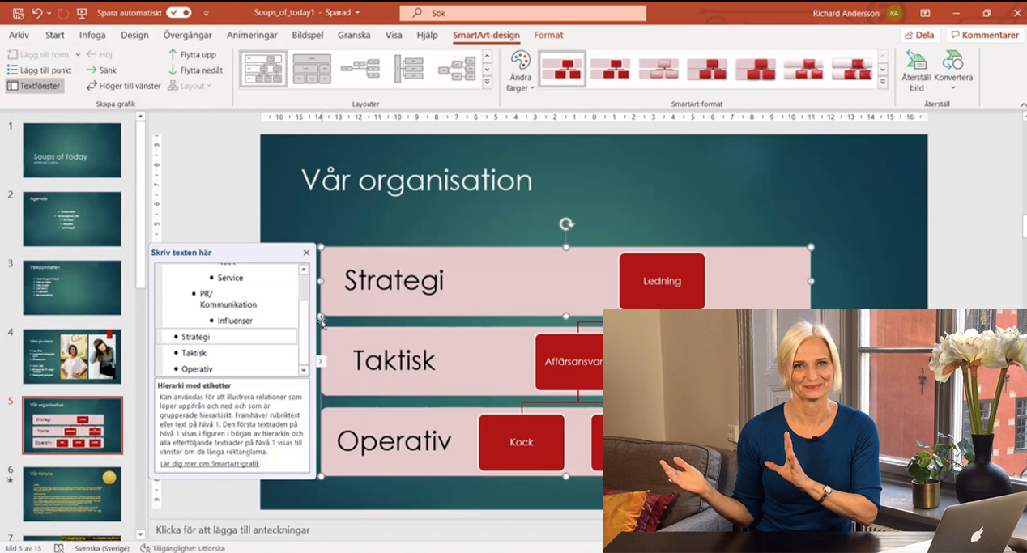Open the Kommentarer pane
This screenshot has height=553, width=1027.
[984, 35]
